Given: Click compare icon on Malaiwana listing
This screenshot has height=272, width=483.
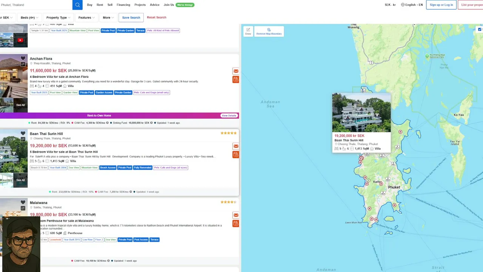Looking at the screenshot, I should click(x=23, y=208).
